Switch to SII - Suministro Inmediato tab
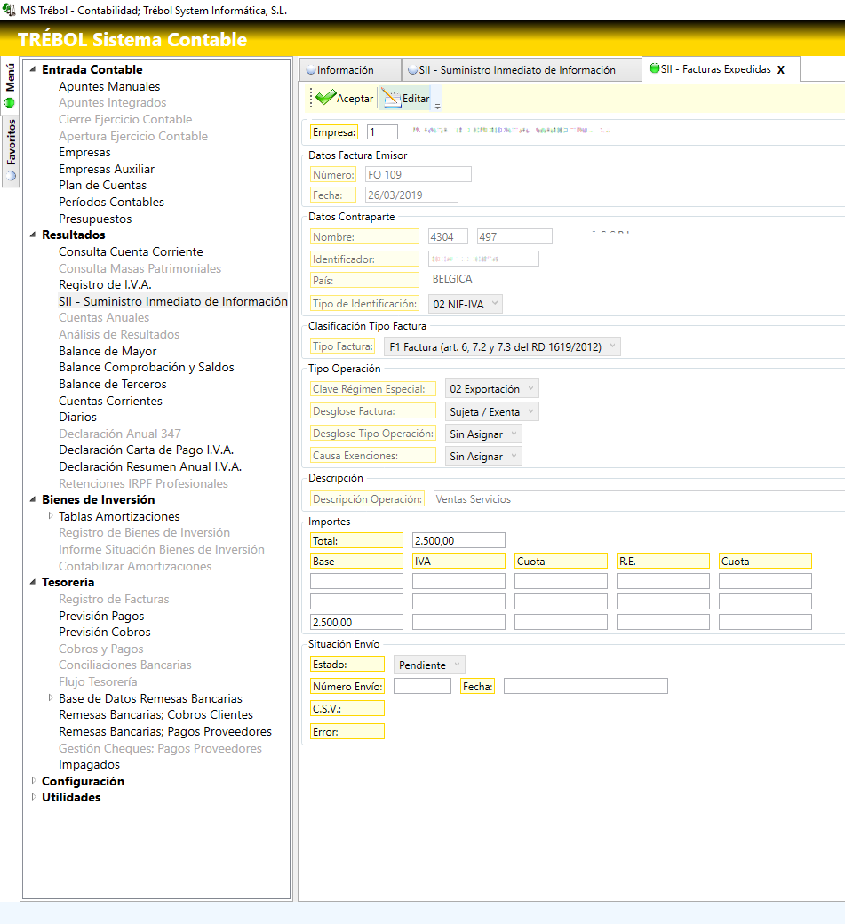845x924 pixels. [x=522, y=69]
